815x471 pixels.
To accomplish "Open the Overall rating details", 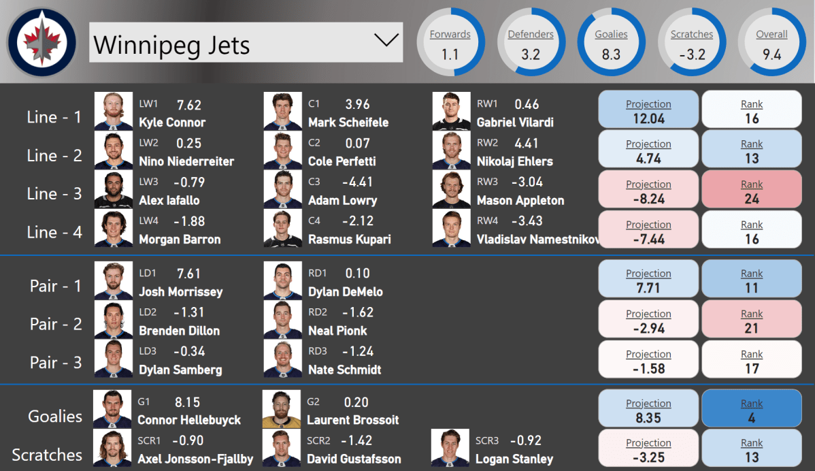I will pyautogui.click(x=771, y=33).
